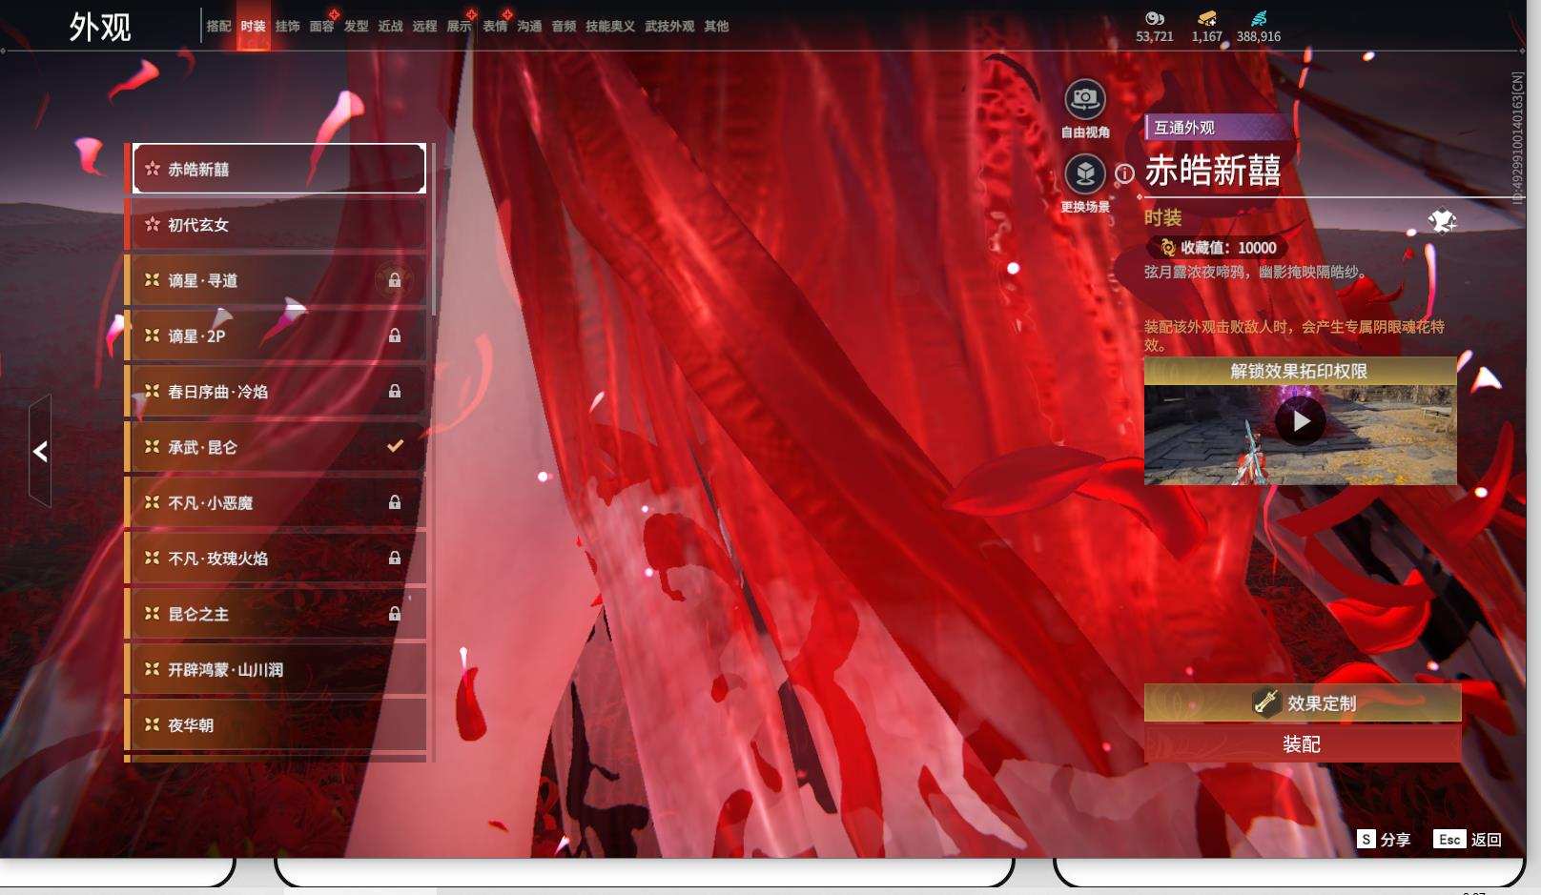
Task: Click the guitar icon on 效果定制 button
Action: [x=1265, y=702]
